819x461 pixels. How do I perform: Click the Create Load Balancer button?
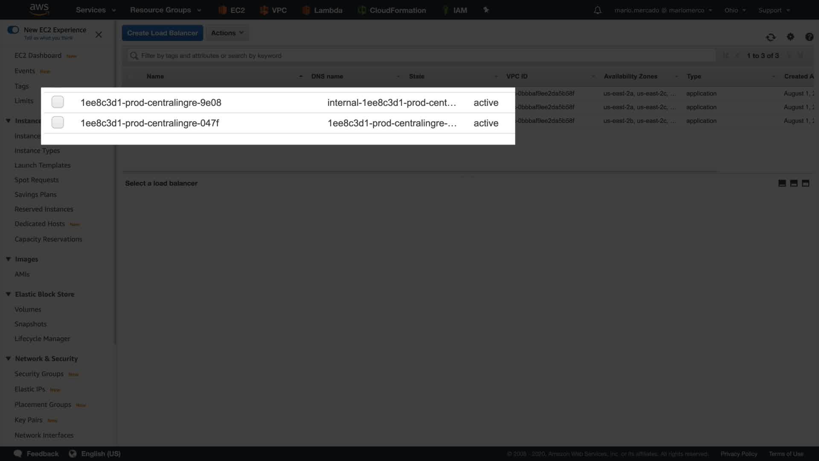coord(162,33)
